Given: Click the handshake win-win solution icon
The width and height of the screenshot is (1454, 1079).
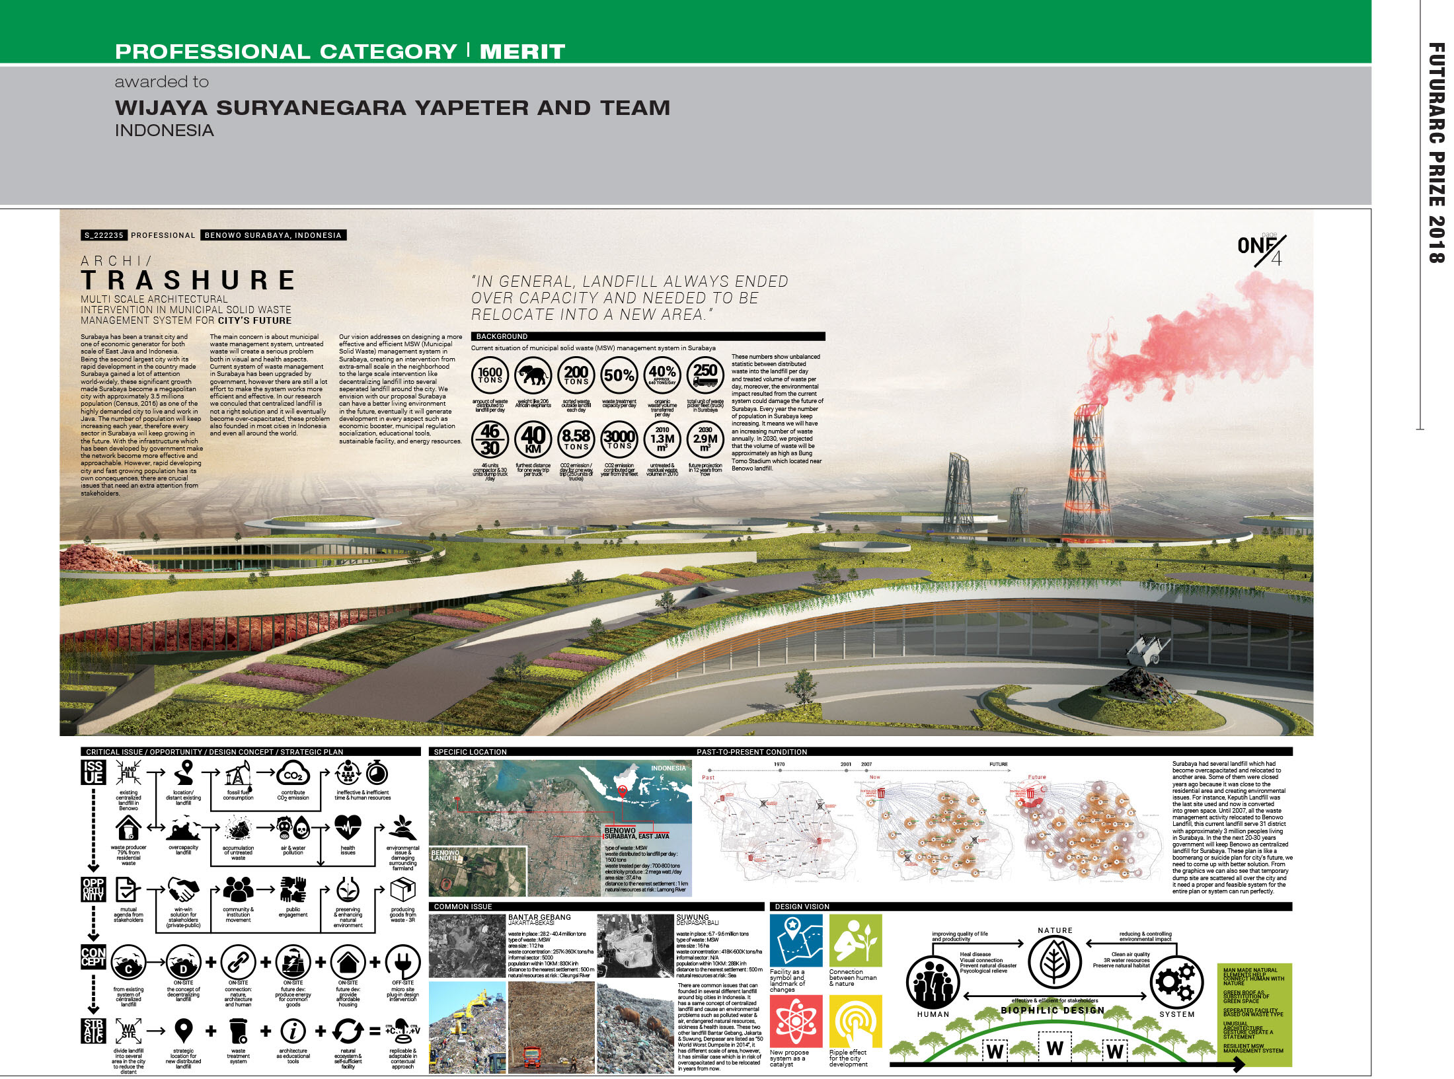Looking at the screenshot, I should click(183, 890).
